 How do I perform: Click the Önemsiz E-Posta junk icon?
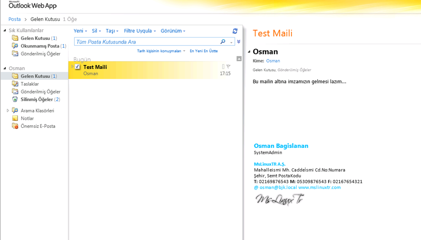(15, 126)
